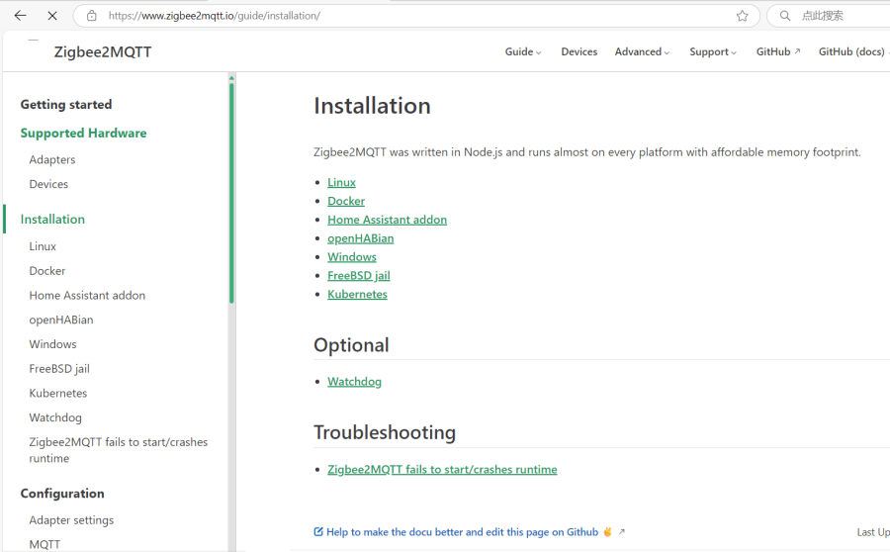Open site security info lock icon
The image size is (890, 552).
[x=91, y=16]
